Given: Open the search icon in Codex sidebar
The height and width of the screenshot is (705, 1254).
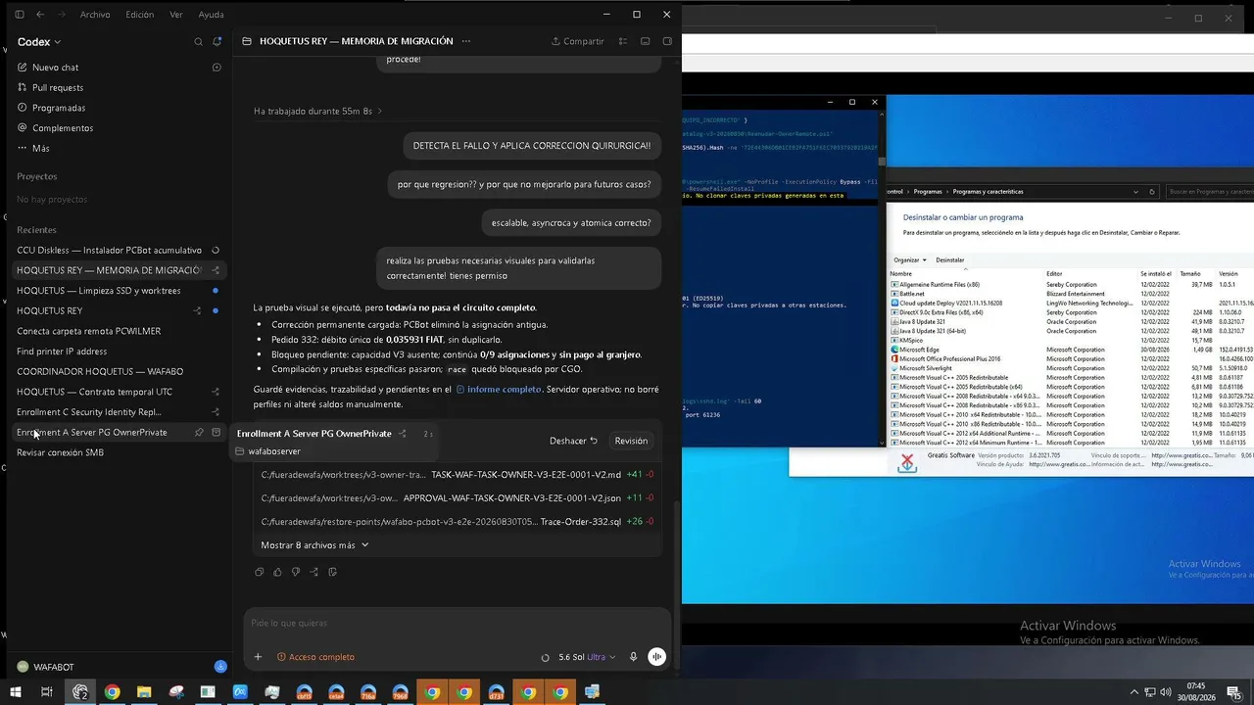Looking at the screenshot, I should [198, 42].
